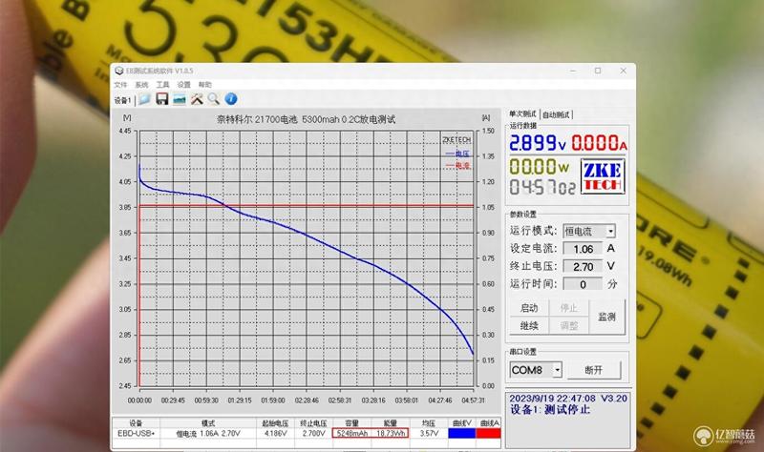
Task: Click the 设备1: 测试停止 status message
Action: 550,410
